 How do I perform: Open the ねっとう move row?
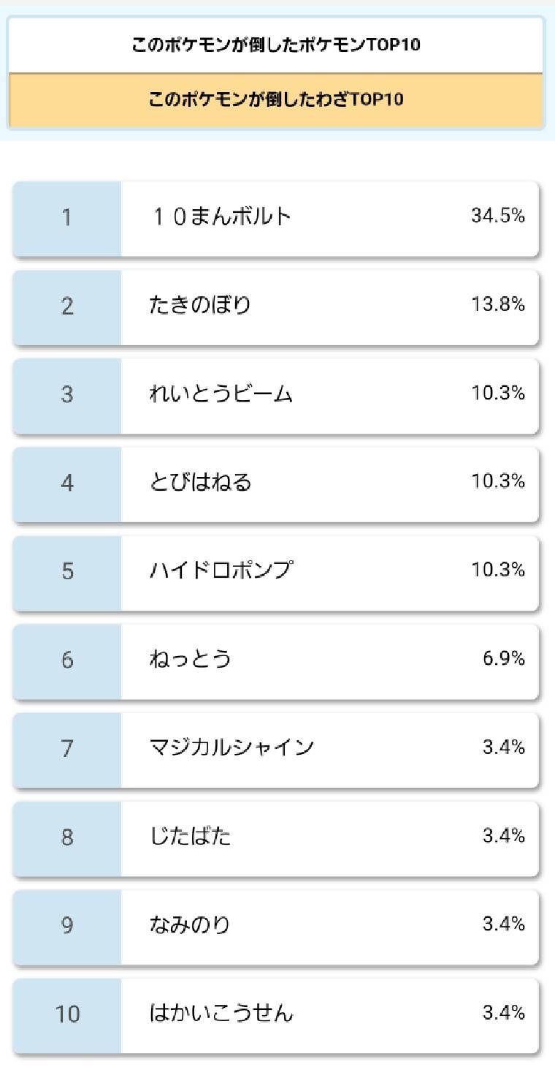point(275,661)
